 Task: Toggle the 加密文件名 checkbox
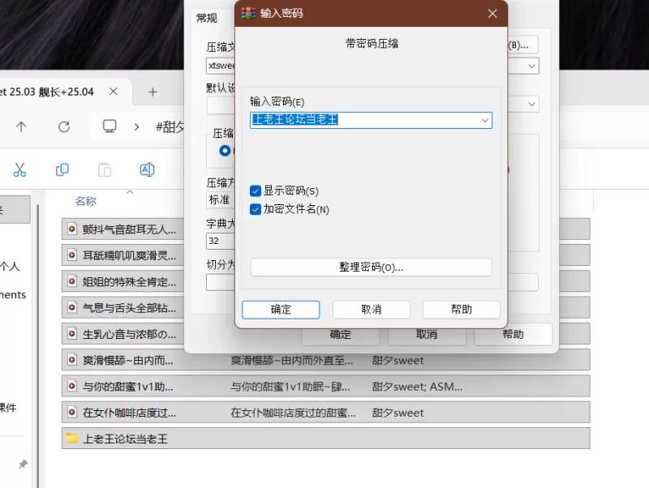256,210
